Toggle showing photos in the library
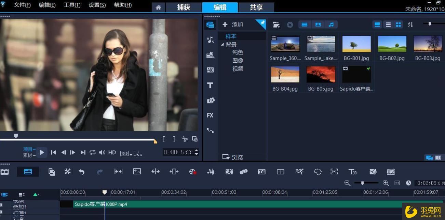 click(x=318, y=25)
